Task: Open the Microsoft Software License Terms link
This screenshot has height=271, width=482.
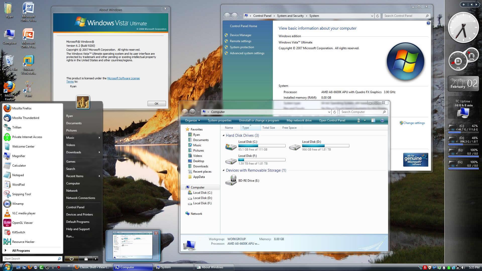Action: pyautogui.click(x=123, y=78)
